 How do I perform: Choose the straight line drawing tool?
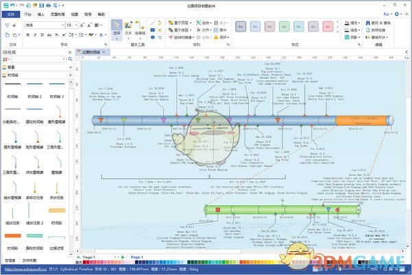[152, 23]
